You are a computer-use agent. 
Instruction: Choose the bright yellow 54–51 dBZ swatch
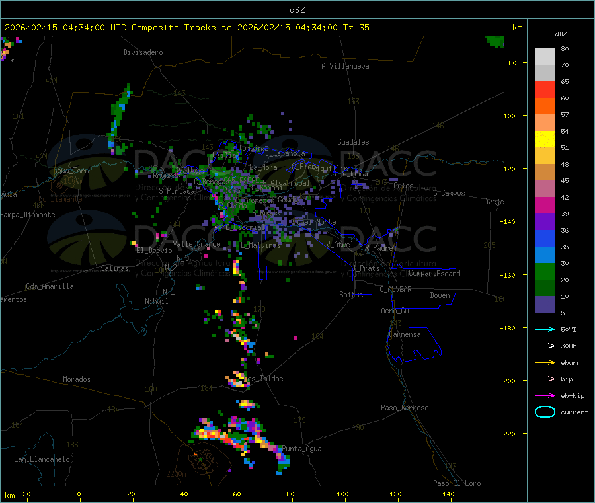click(x=545, y=139)
